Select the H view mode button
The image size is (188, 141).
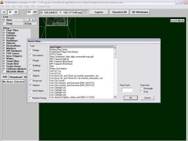point(10,12)
